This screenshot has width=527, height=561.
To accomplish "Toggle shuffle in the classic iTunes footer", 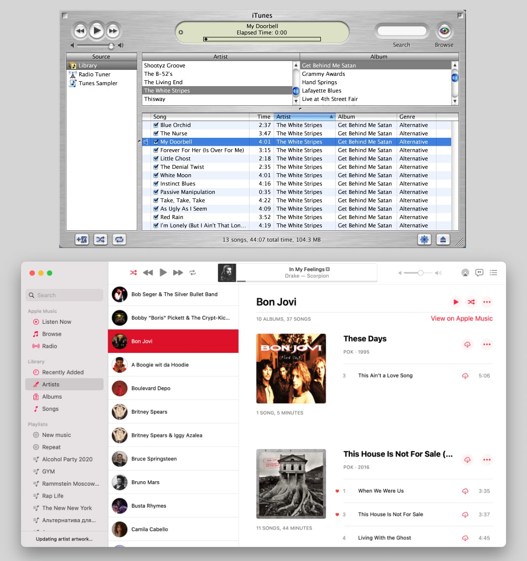I will click(x=100, y=240).
